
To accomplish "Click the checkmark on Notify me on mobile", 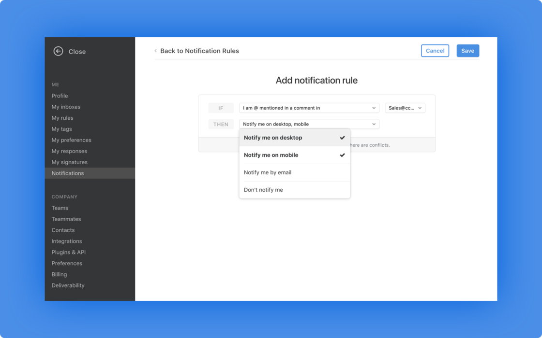I will [342, 155].
